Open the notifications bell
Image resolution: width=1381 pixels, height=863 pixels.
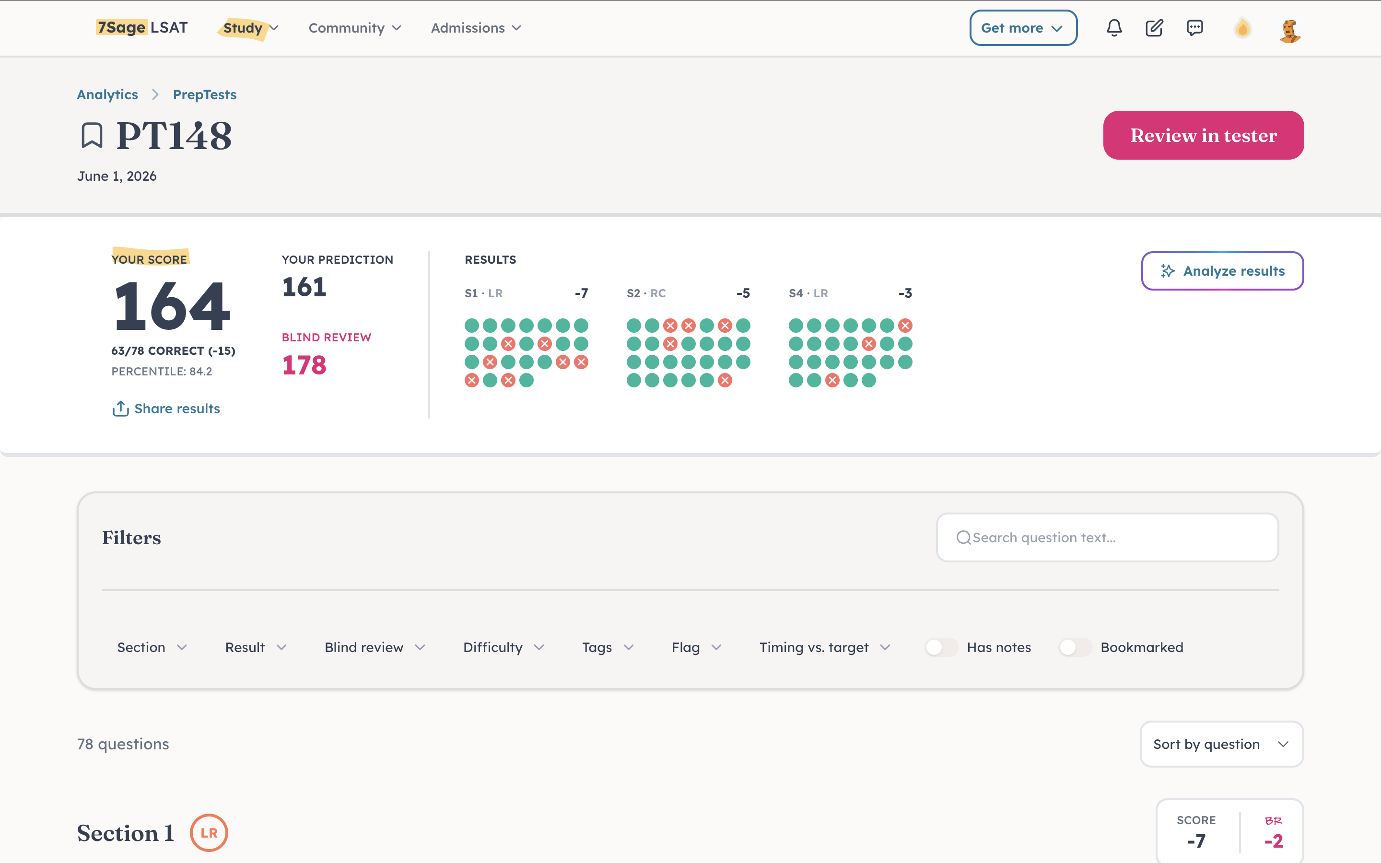1114,28
